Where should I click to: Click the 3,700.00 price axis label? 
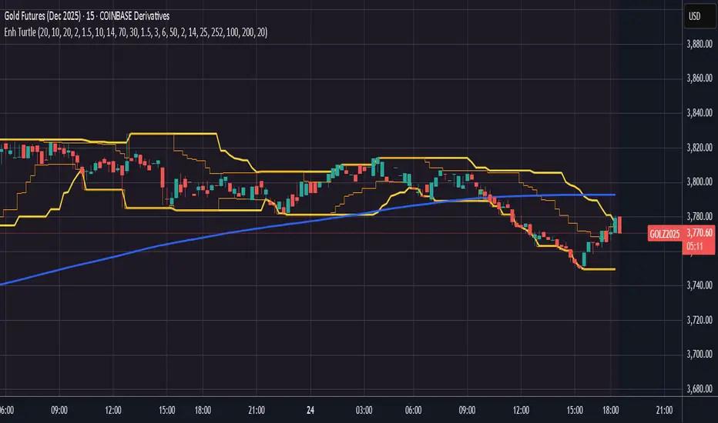pos(700,354)
